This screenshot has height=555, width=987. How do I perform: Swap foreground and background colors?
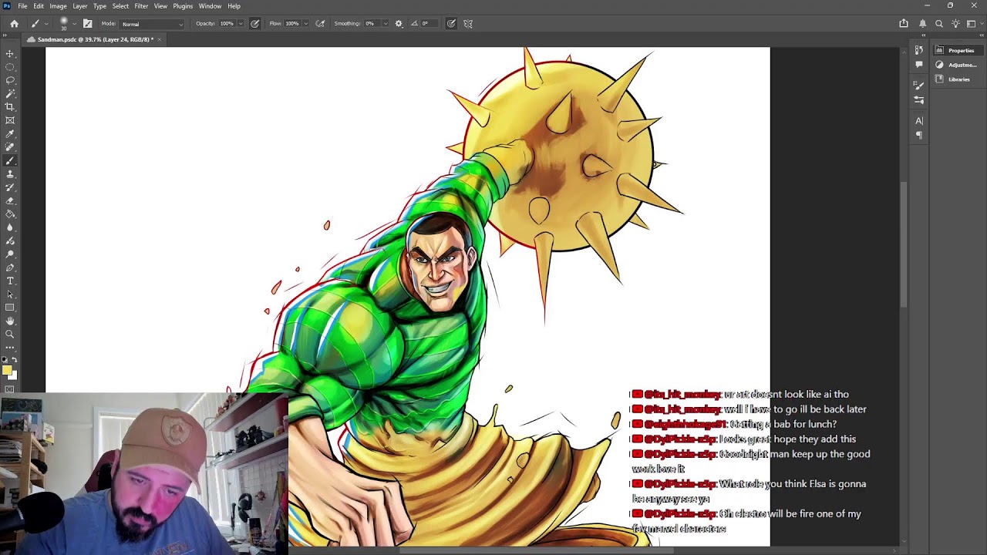coord(14,360)
